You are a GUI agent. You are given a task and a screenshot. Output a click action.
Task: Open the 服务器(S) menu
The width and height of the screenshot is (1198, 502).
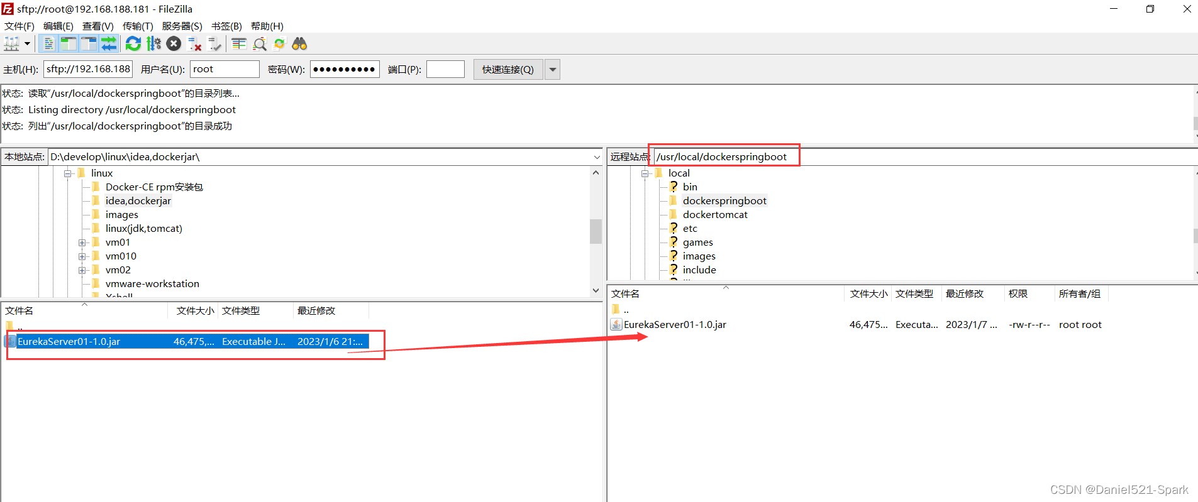[182, 26]
